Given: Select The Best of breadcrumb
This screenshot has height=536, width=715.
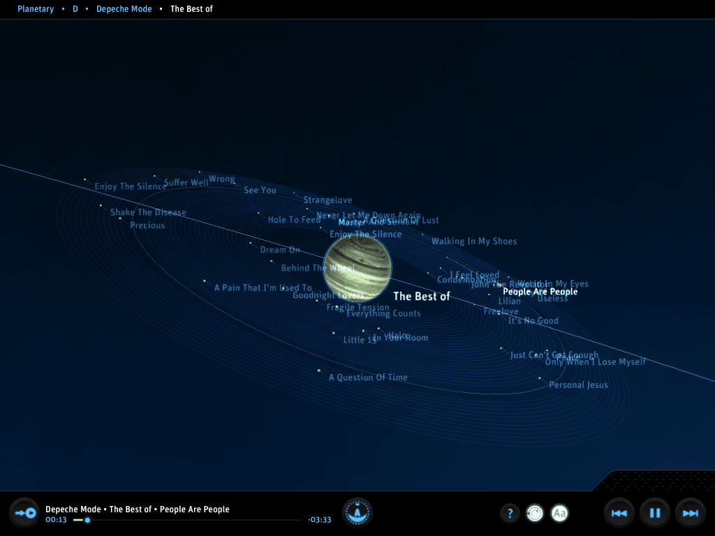Looking at the screenshot, I should click(x=191, y=8).
